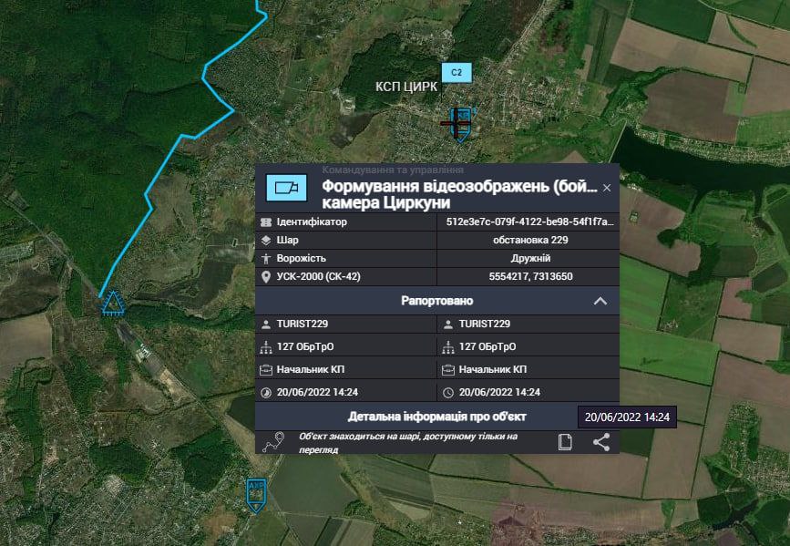Click the read-only layer notice text
This screenshot has width=790, height=546.
[408, 443]
